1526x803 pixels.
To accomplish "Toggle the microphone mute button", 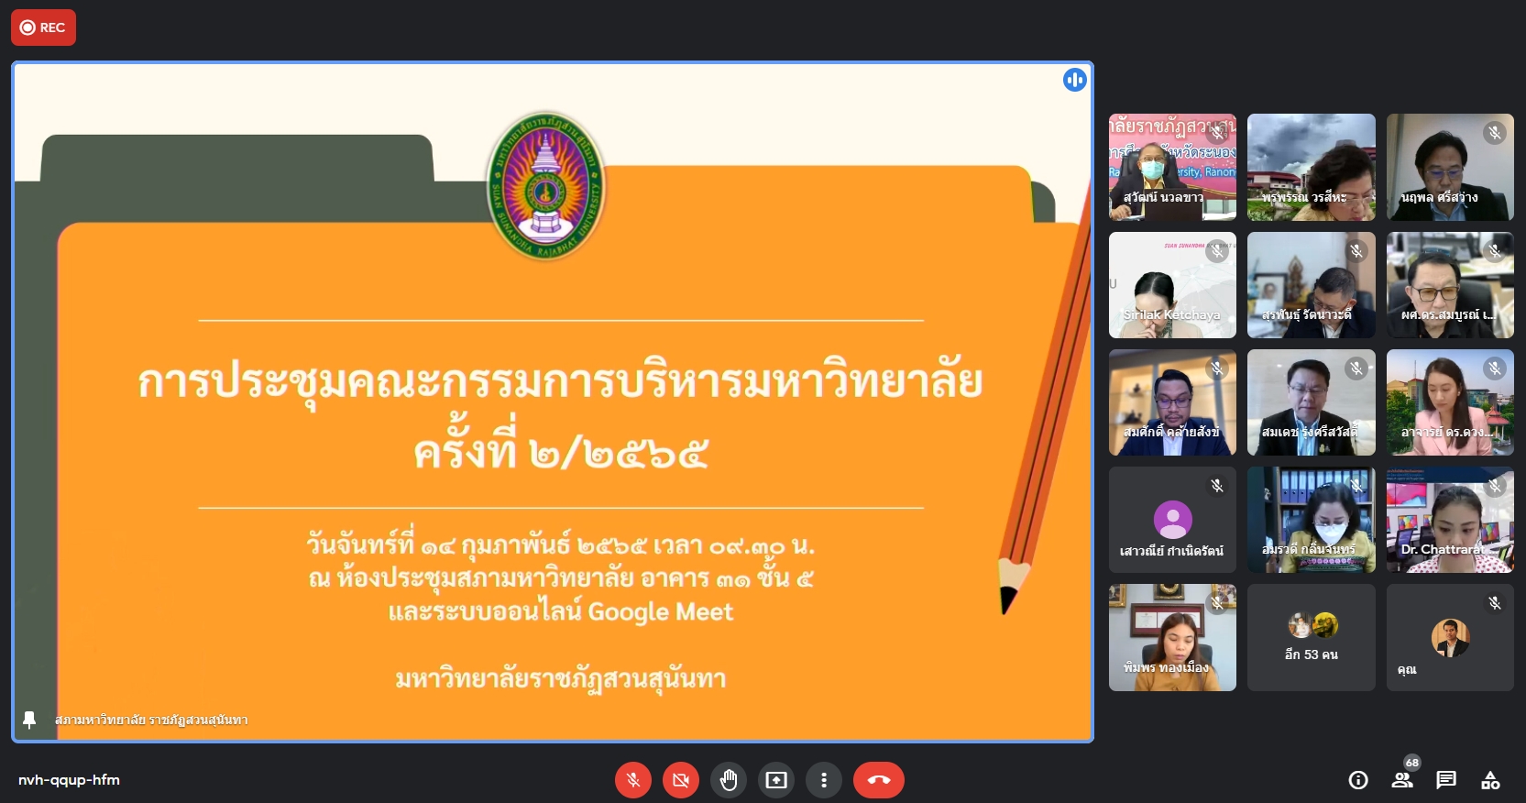I will pos(632,780).
